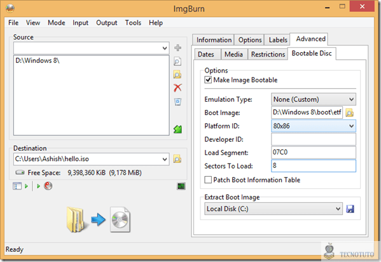The width and height of the screenshot is (381, 262).
Task: Maximize the ImgBurn window
Action: coord(342,6)
